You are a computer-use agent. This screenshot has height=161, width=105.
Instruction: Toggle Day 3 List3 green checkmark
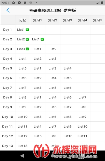pyautogui.click(x=27, y=49)
